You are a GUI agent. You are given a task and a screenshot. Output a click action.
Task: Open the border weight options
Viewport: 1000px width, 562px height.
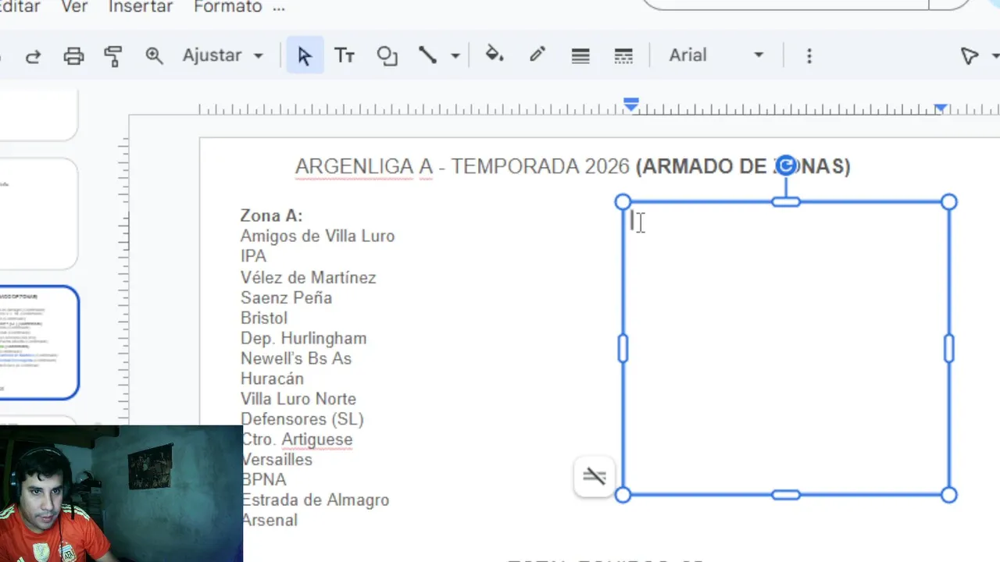[580, 55]
